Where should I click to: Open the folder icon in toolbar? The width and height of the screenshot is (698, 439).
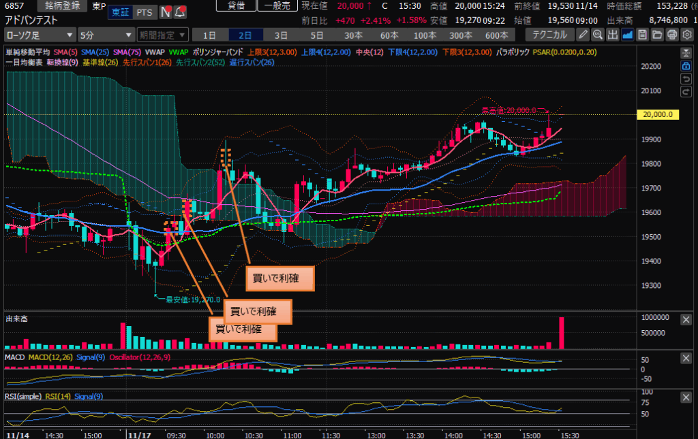[657, 35]
